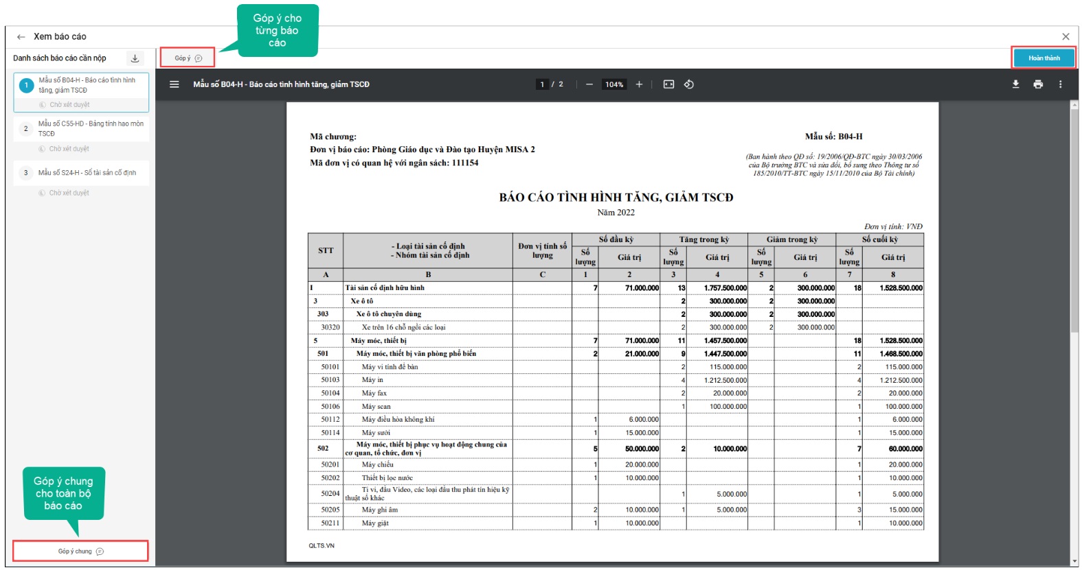The image size is (1082, 570).
Task: Select report Mẫu số C55-HD Bảng tính hao mòn
Action: (91, 128)
